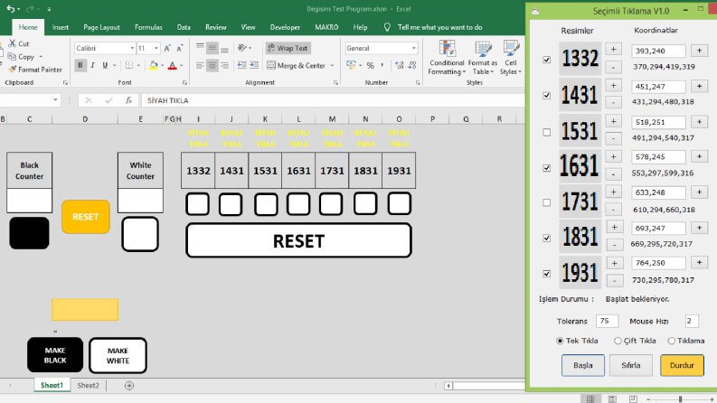Open font color dropdown arrow
Viewport: 717px width, 403px height.
click(x=181, y=66)
